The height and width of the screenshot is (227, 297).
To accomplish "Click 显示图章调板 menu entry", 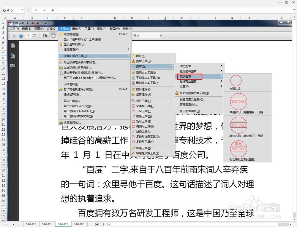I will 199,111.
